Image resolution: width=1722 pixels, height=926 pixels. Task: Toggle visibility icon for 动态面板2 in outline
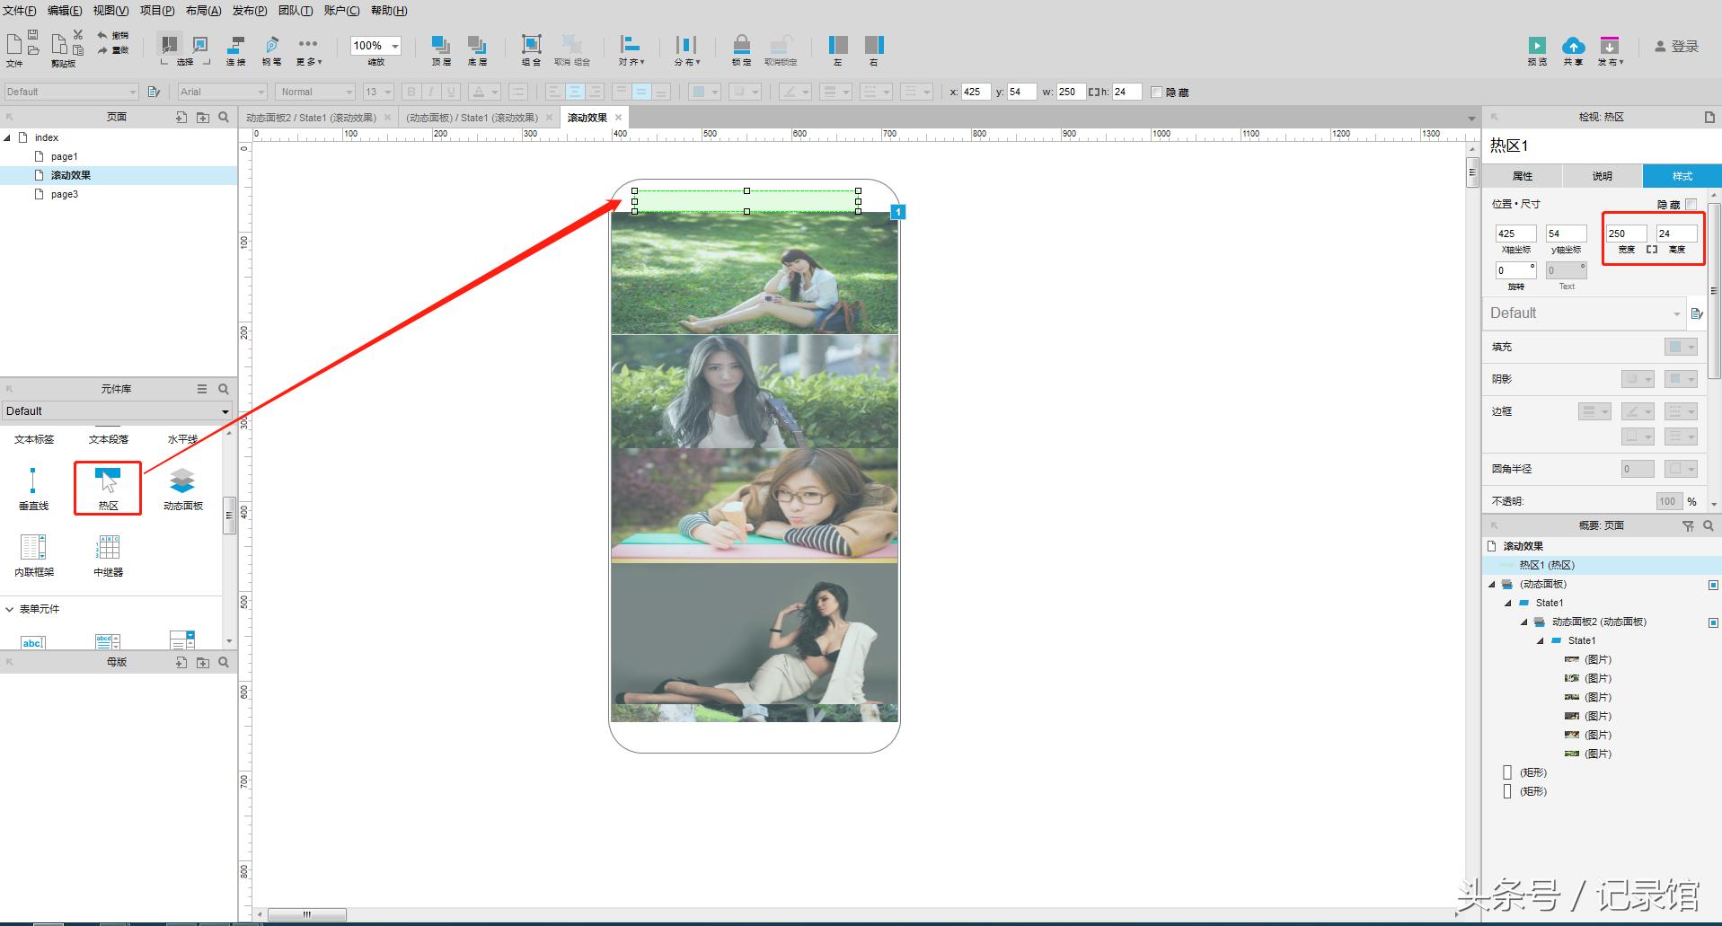pos(1713,622)
